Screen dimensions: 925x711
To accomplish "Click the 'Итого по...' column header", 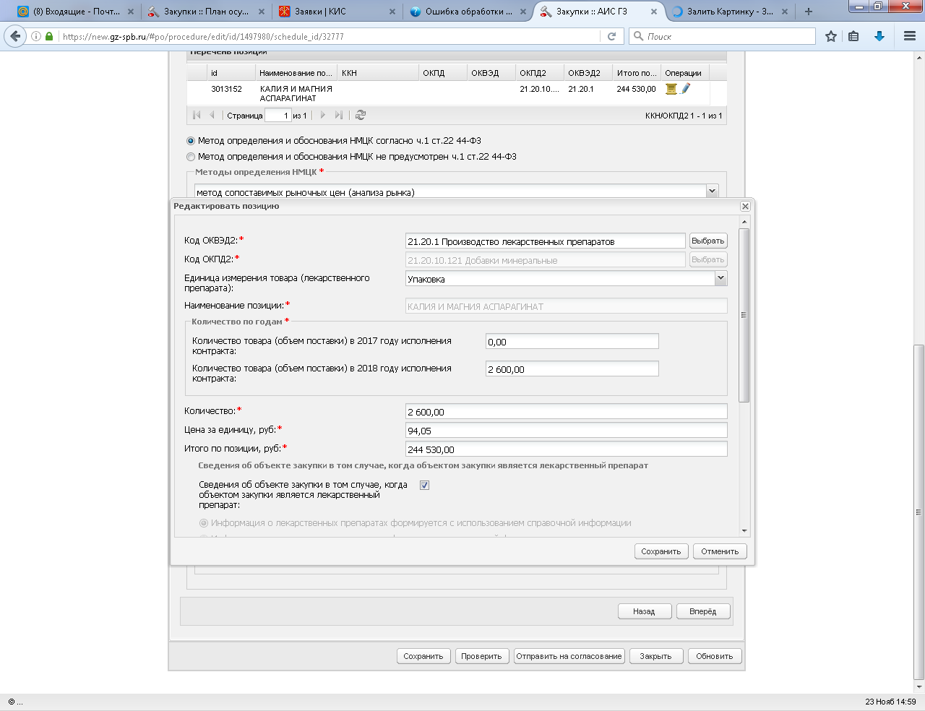I will click(637, 73).
